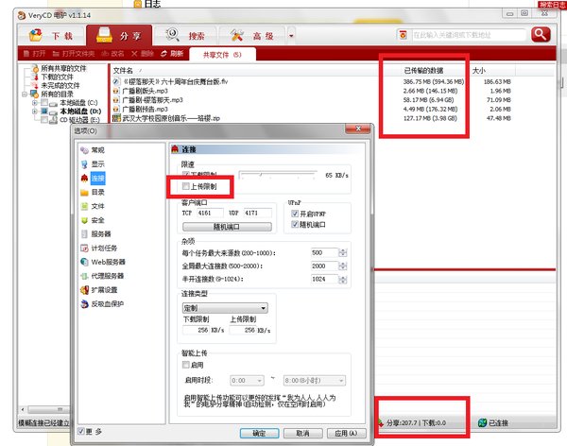The width and height of the screenshot is (567, 446).
Task: Uncheck the 开启UPNP checkbox
Action: click(295, 214)
